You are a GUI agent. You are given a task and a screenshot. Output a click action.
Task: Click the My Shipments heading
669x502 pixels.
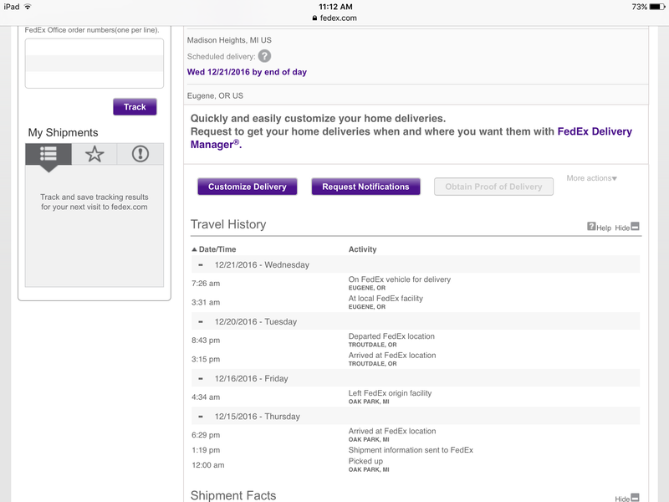click(64, 132)
